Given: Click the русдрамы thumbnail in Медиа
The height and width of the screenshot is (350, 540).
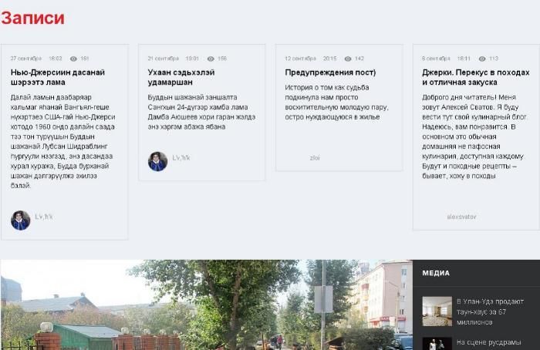Looking at the screenshot, I should [437, 344].
